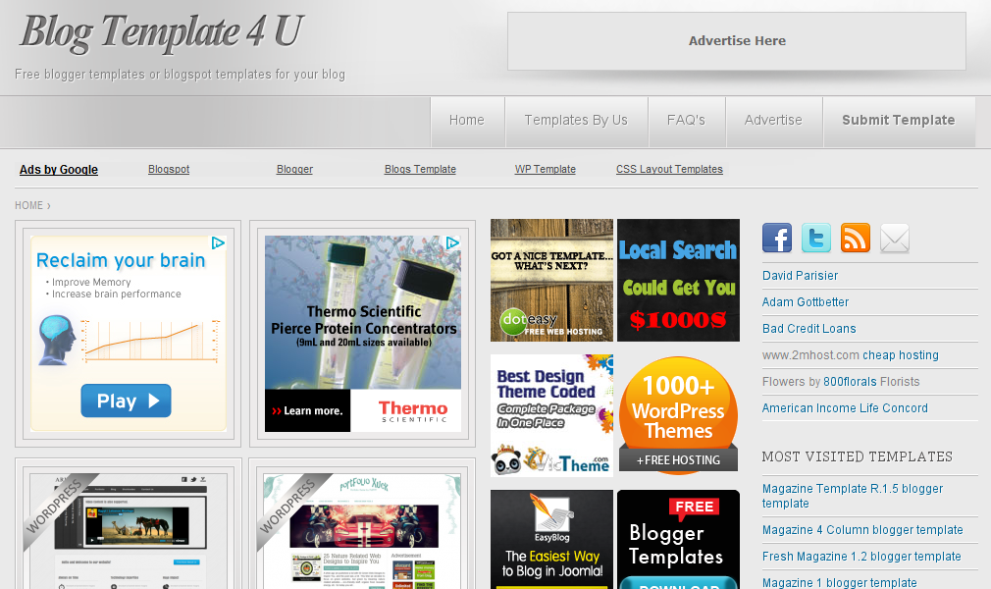Open the Local Search $1000s banner

tap(678, 280)
